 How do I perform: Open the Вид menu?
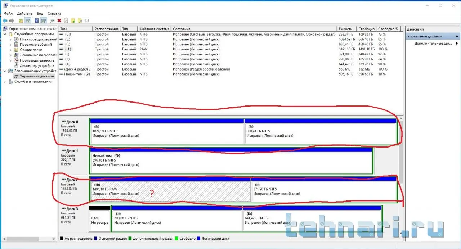40,13
